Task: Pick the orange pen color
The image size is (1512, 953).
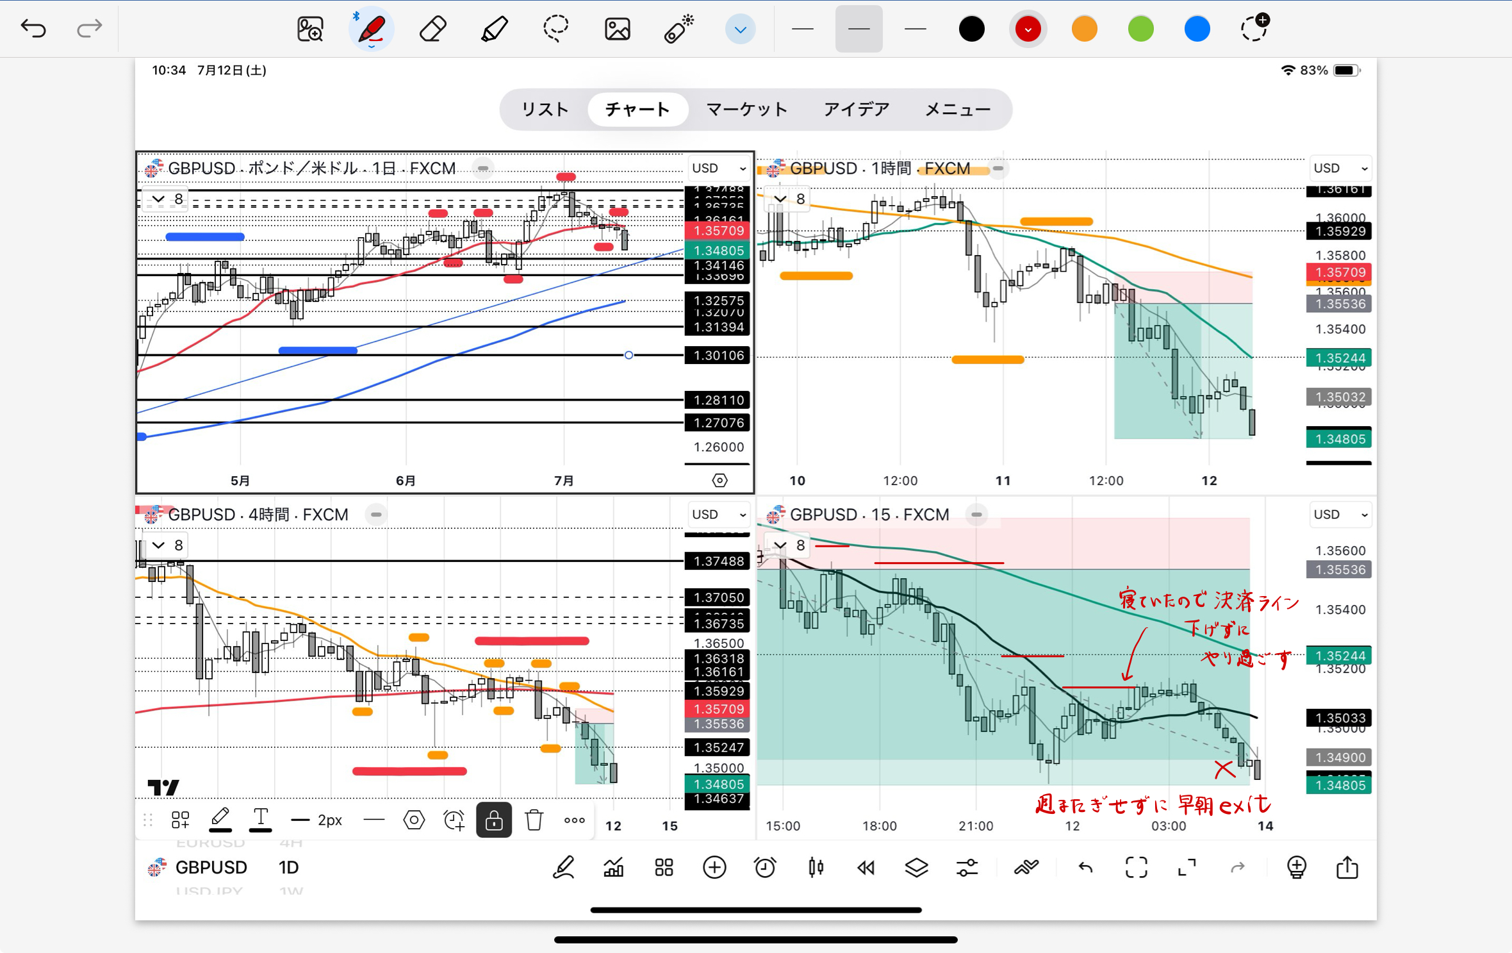Action: click(x=1084, y=29)
